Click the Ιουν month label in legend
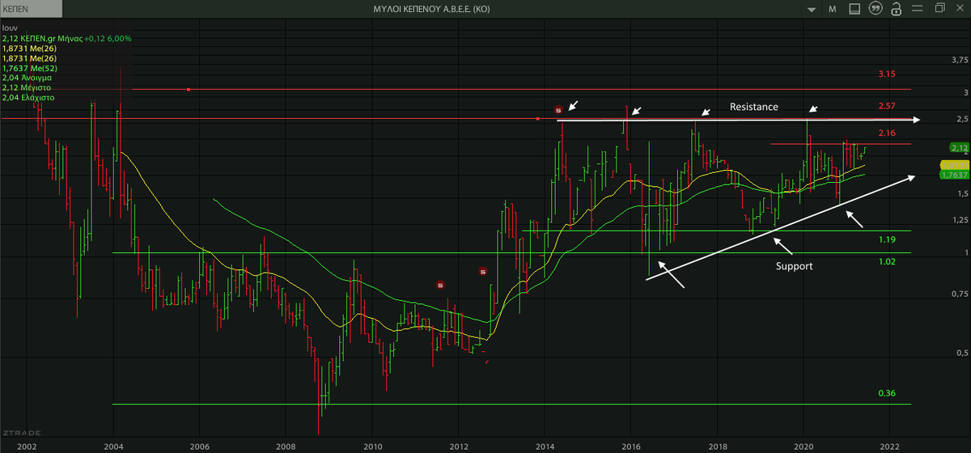The height and width of the screenshot is (453, 971). coord(10,28)
